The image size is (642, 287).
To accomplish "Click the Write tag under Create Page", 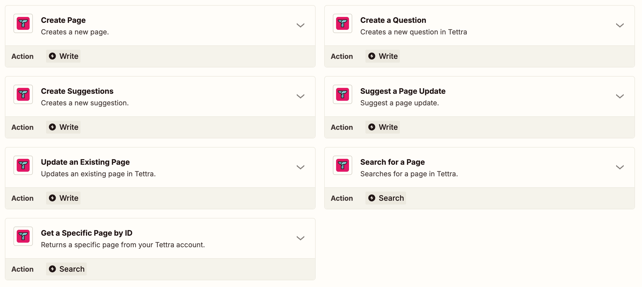I will 63,56.
